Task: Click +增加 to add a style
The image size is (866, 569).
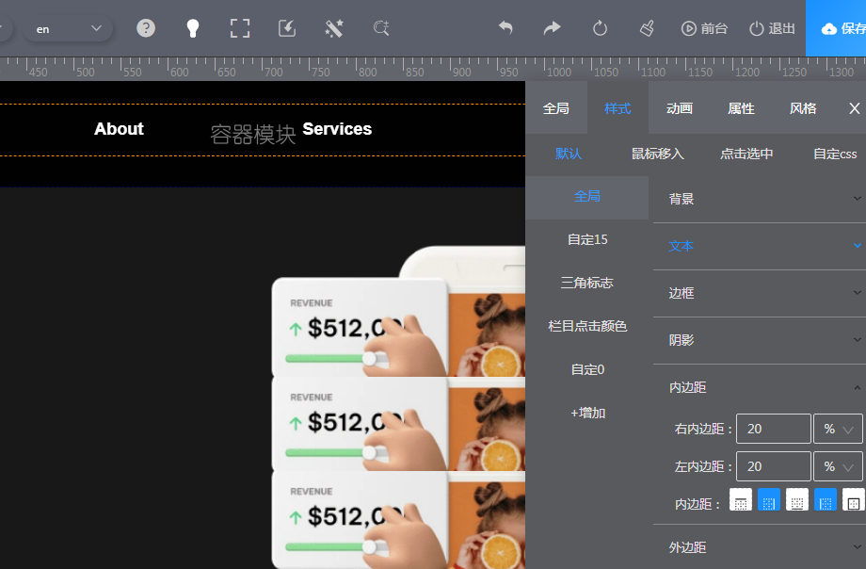Action: click(587, 413)
